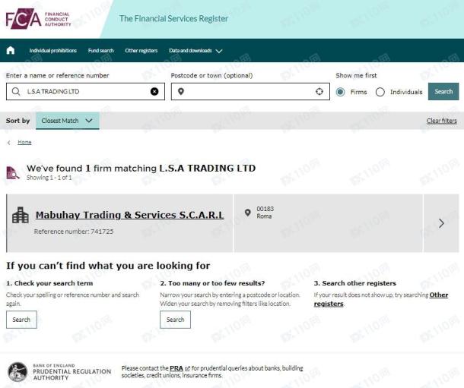Click the Bank of England PRA logo
Viewport: 464px width, 388px height.
(x=59, y=372)
